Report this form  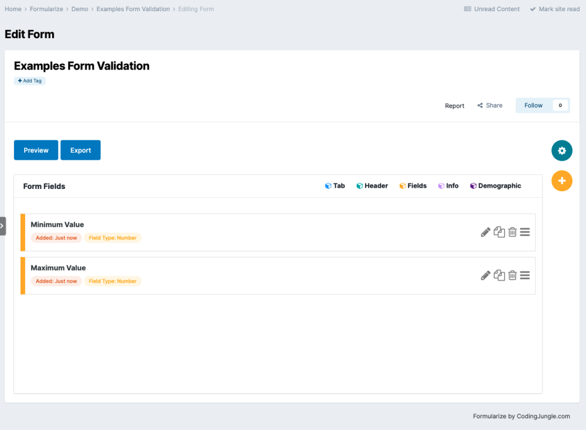coord(454,106)
